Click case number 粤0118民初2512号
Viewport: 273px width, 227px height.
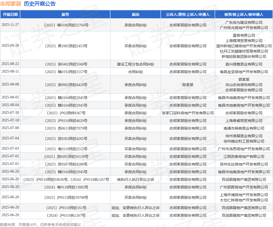click(66, 149)
